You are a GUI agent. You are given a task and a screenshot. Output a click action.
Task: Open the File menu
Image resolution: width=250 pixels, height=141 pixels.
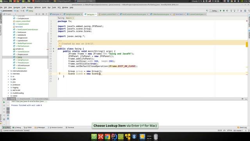[x=1, y=7]
